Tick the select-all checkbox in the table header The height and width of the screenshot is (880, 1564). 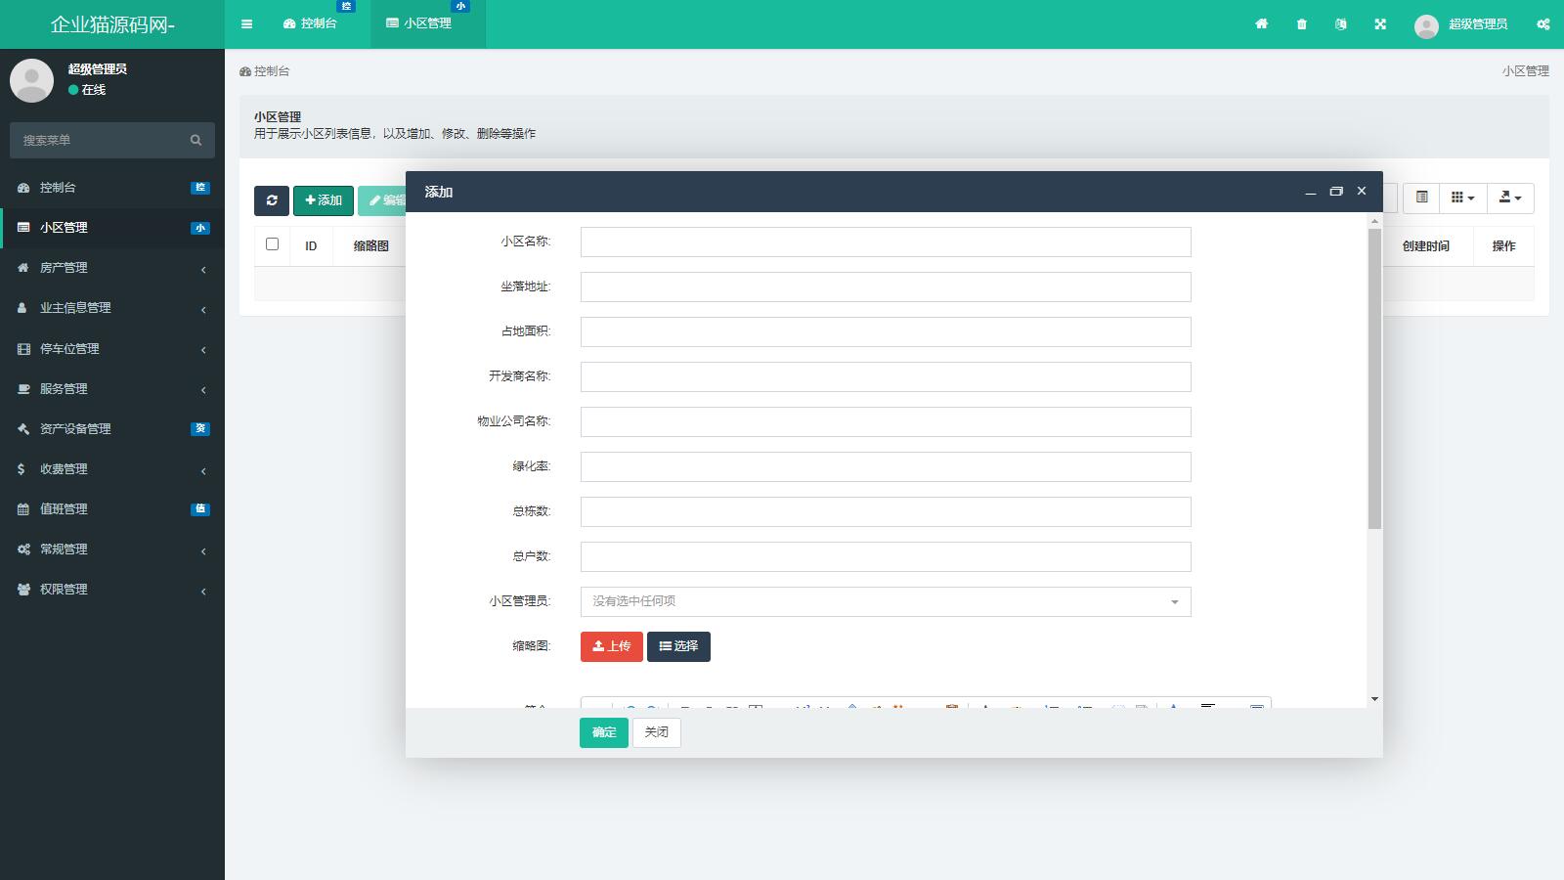[x=273, y=244]
